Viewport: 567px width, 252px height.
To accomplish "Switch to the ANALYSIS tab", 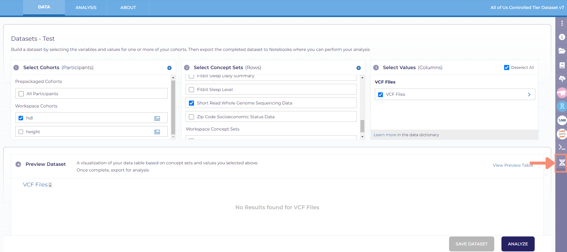I will coord(86,7).
